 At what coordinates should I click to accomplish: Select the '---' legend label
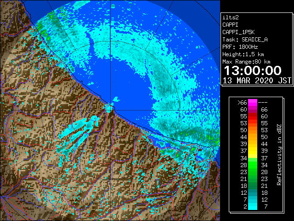click(263, 103)
